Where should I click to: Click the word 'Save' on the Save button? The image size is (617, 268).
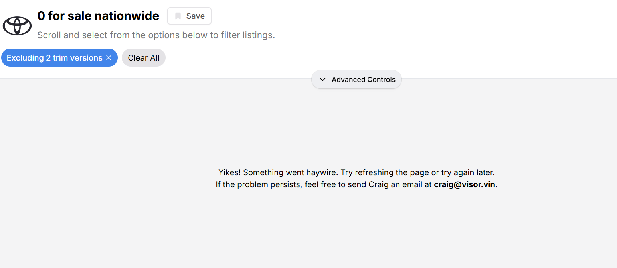(196, 16)
